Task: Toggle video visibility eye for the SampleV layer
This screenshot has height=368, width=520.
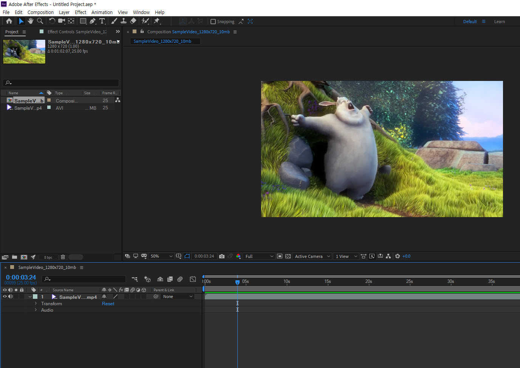Action: pos(5,297)
